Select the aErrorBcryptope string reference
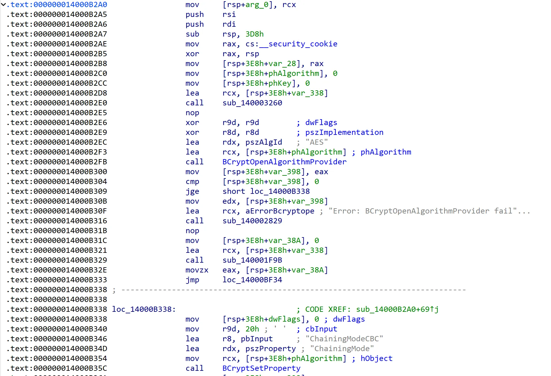The image size is (551, 376). pyautogui.click(x=279, y=211)
